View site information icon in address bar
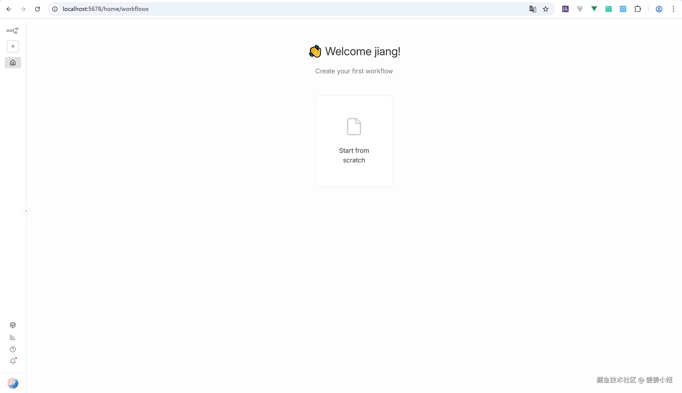Image resolution: width=682 pixels, height=393 pixels. pos(55,9)
